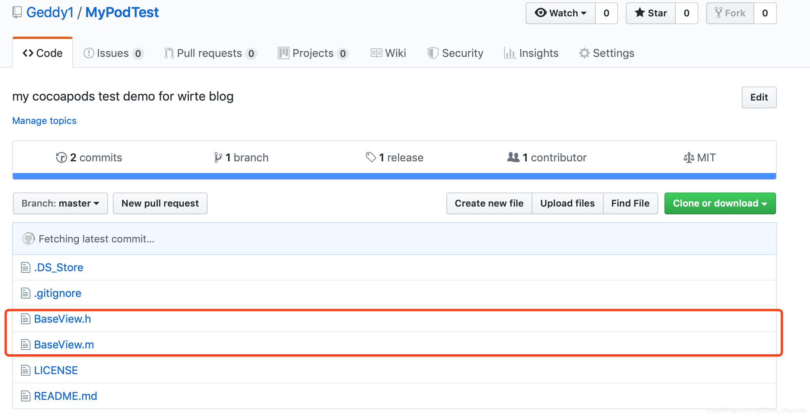This screenshot has height=417, width=810.
Task: Click the Settings gear icon
Action: pyautogui.click(x=584, y=53)
